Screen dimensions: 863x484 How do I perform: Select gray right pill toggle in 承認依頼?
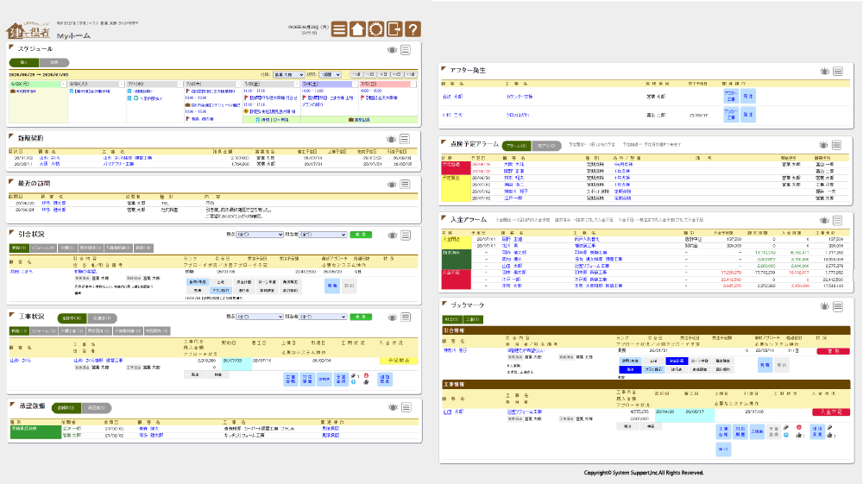click(97, 408)
